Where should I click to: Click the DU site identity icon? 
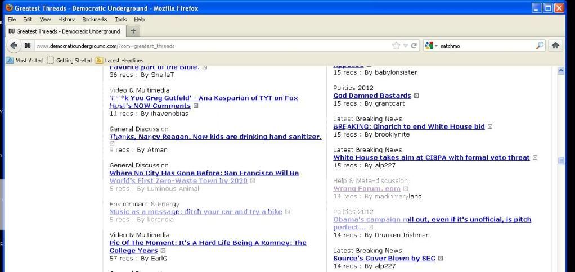pos(28,46)
